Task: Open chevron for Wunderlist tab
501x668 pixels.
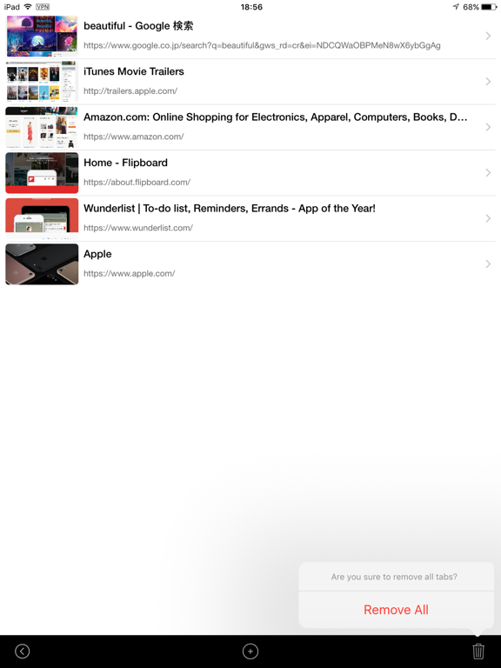Action: coord(488,218)
